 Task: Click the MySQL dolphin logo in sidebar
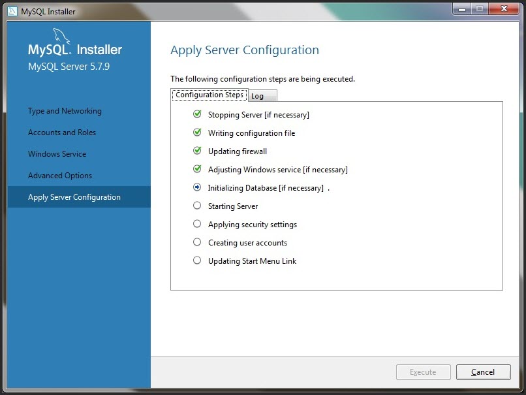(61, 36)
